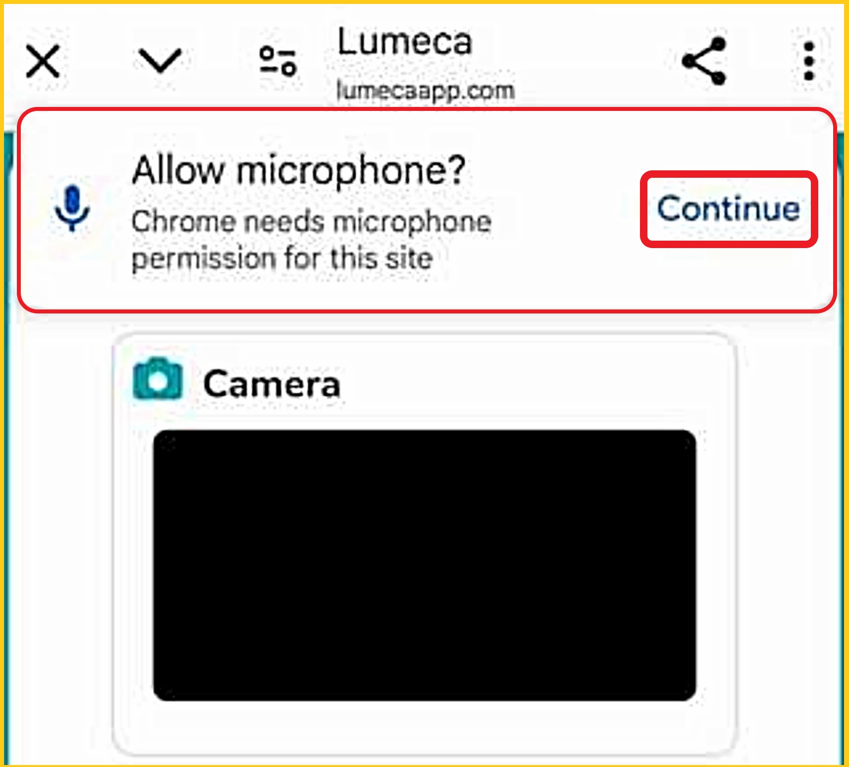Open the three-dot overflow menu
Image resolution: width=849 pixels, height=767 pixels.
[809, 61]
